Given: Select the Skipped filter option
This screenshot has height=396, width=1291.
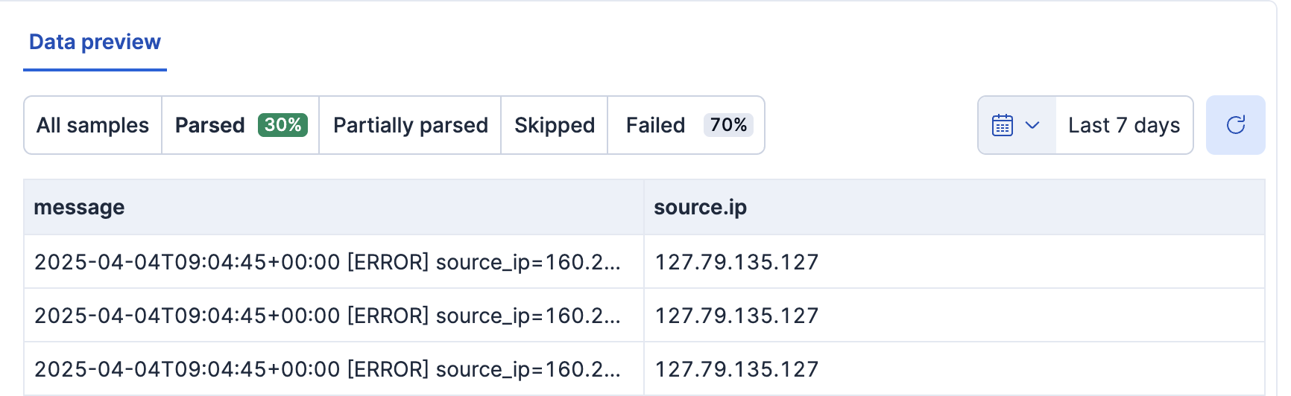Looking at the screenshot, I should click(554, 125).
